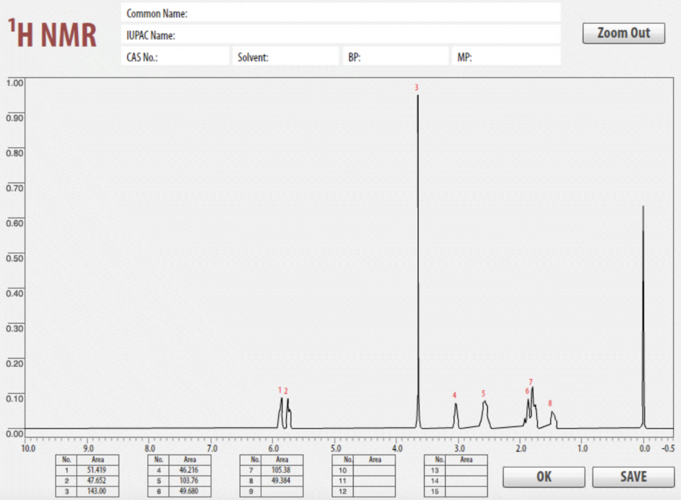Click the SAVE button

[x=633, y=477]
